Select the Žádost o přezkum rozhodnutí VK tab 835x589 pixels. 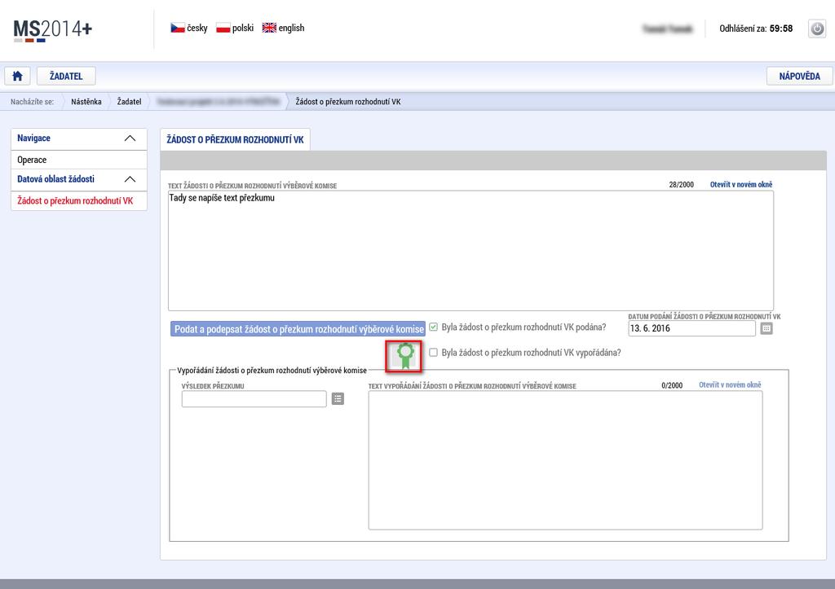pos(235,139)
